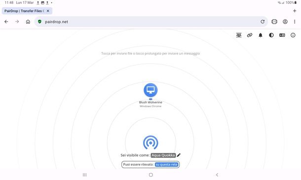Tap the battery 100% status indicator
The width and height of the screenshot is (301, 180).
pos(291,2)
